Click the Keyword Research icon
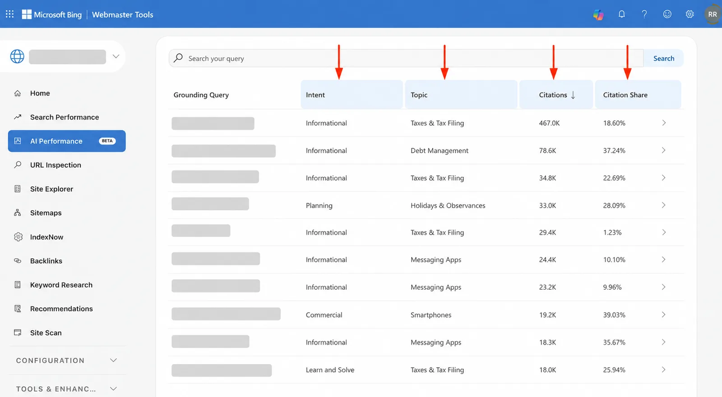The image size is (722, 397). coord(18,284)
